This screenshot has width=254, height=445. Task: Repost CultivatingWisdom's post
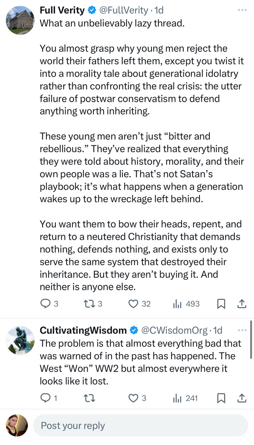tap(90, 398)
